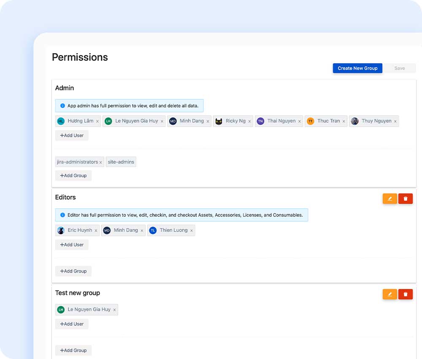Viewport: 422px width, 359px height.
Task: Remove Le Nguyen Gia Huy from Admin
Action: click(162, 121)
